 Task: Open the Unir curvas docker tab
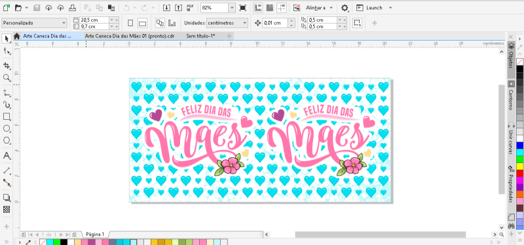click(x=511, y=139)
